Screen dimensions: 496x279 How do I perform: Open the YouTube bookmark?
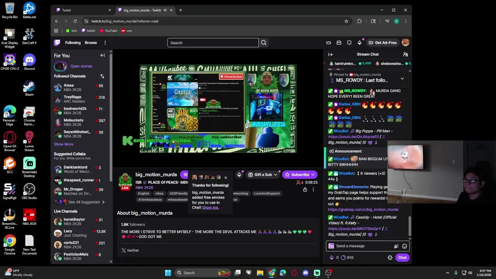point(108,31)
